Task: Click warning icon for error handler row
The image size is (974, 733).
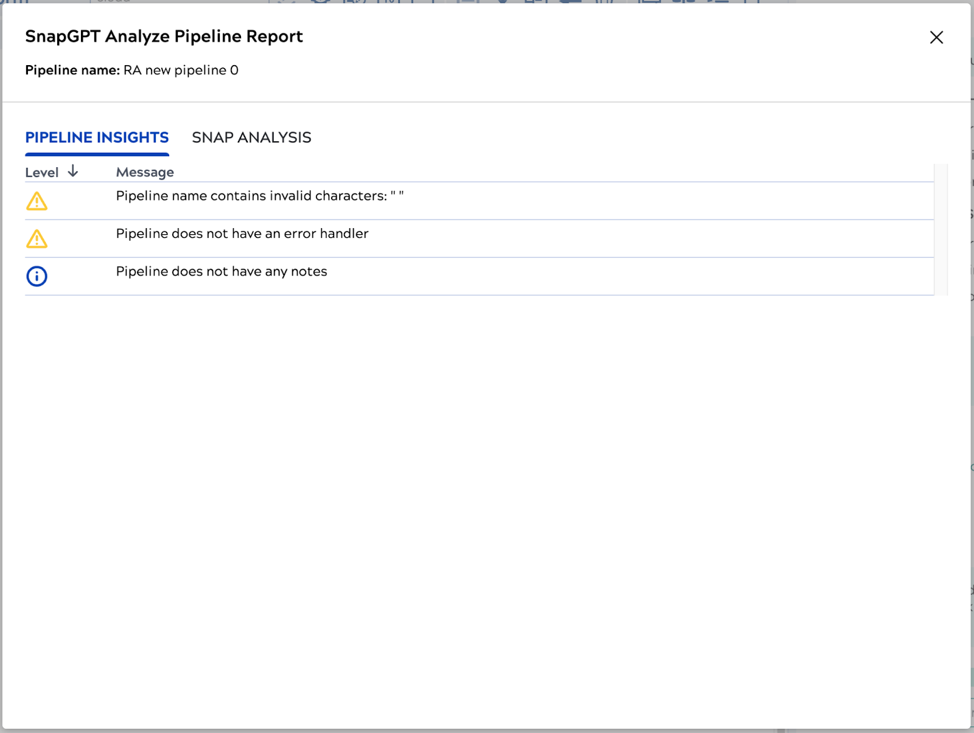Action: 37,239
